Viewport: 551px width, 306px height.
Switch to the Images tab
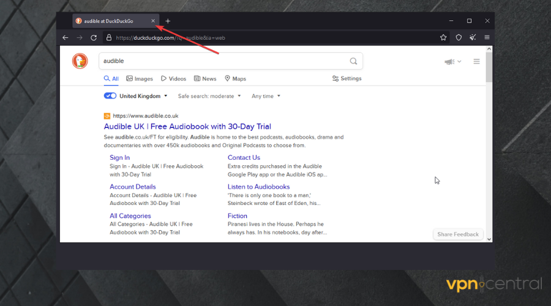coord(140,78)
